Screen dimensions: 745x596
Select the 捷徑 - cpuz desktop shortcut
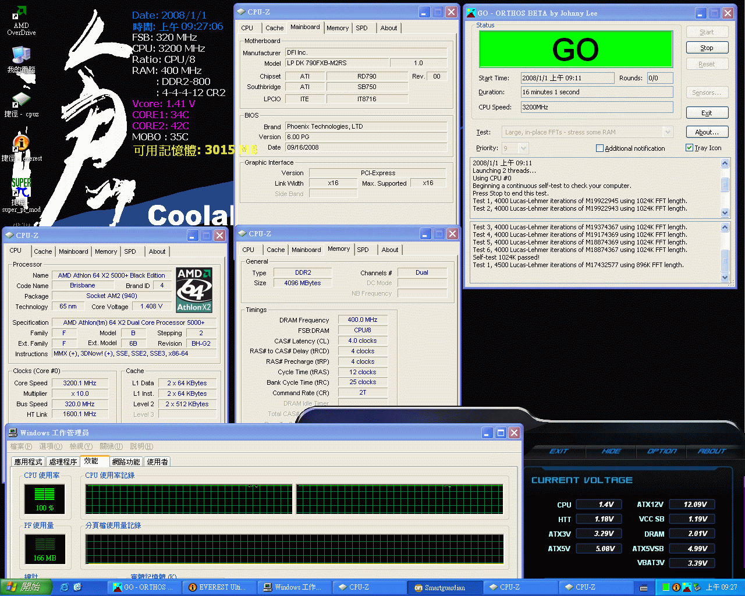click(x=21, y=104)
